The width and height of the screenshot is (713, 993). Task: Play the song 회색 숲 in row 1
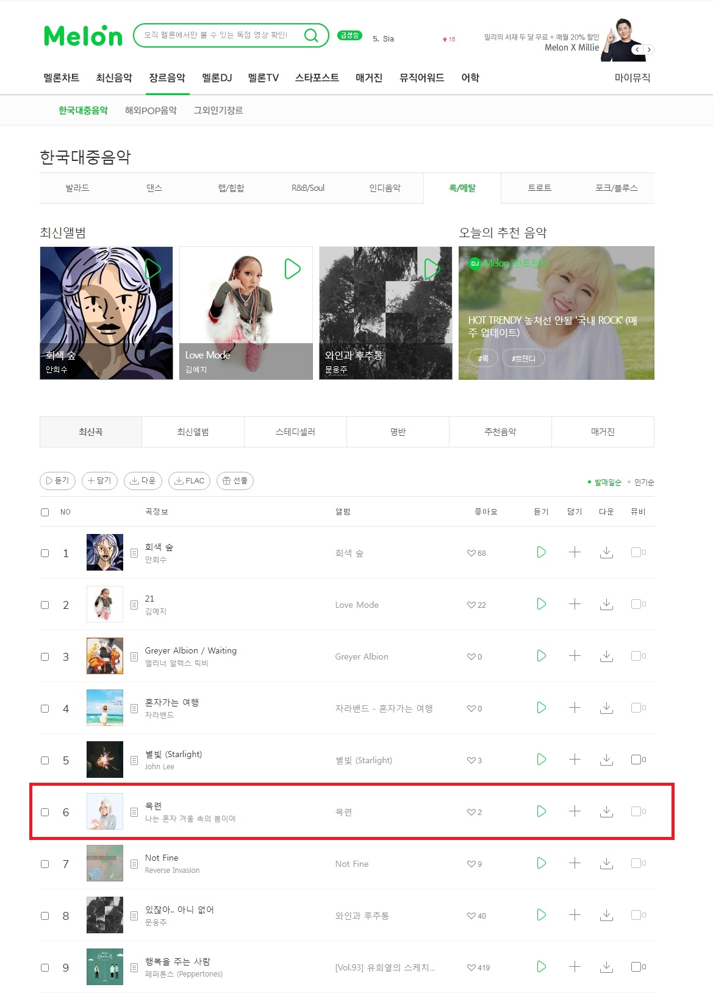point(541,552)
